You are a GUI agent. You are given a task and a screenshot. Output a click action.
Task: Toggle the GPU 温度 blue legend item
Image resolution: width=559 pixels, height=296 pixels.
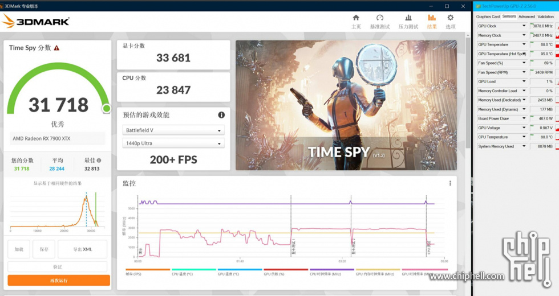tap(240, 272)
